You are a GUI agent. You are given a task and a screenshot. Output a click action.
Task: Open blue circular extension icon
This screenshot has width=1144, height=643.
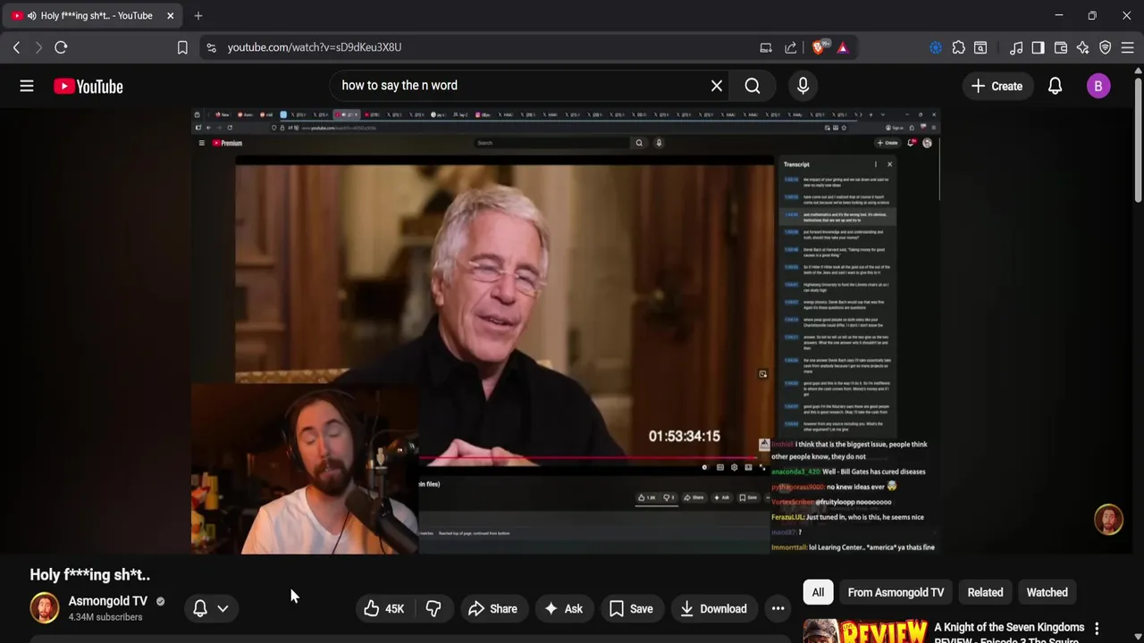[936, 47]
